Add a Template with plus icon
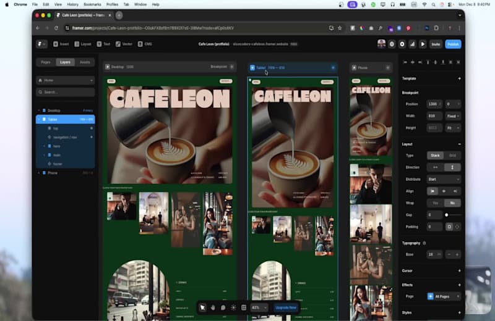This screenshot has width=495, height=321. (x=459, y=78)
